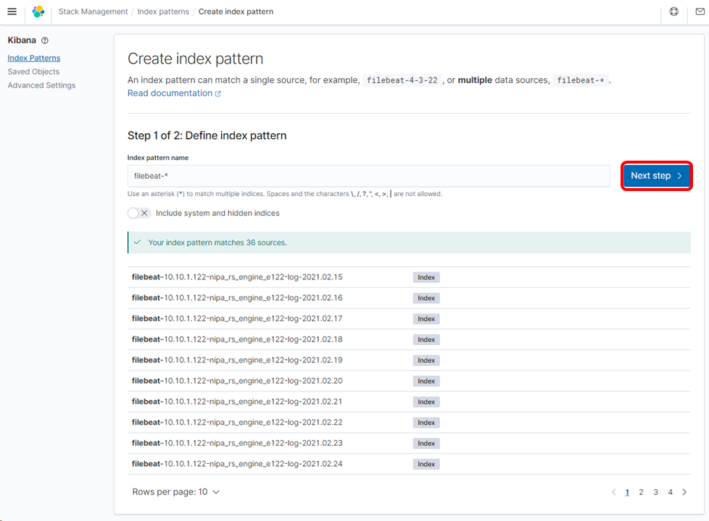This screenshot has width=709, height=521.
Task: Open the help menu icon in header
Action: coord(674,12)
